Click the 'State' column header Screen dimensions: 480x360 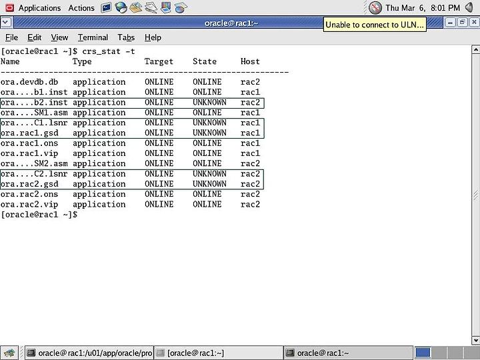tap(205, 61)
